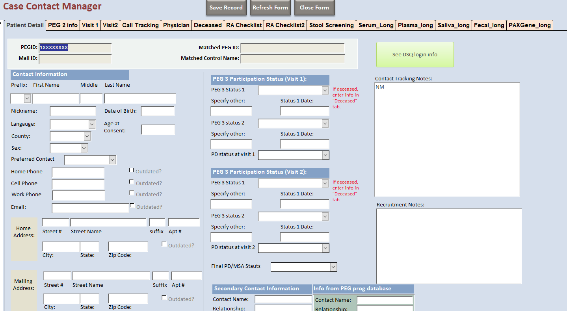Check Outdated box for Home Phone
This screenshot has width=567, height=312.
click(x=132, y=170)
